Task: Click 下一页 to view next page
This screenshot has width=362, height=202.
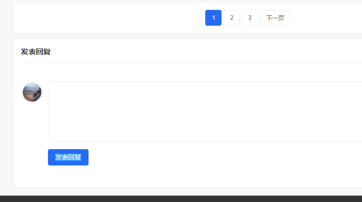Action: (x=275, y=18)
